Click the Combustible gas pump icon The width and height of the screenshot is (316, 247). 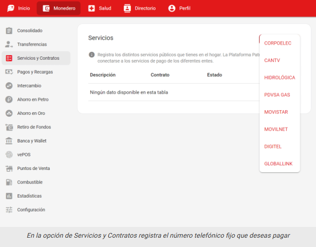(x=9, y=182)
